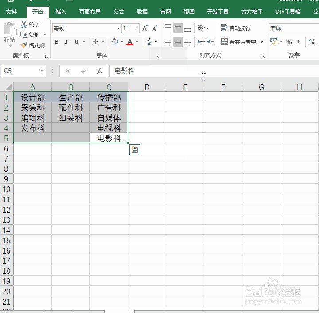Select column D header

point(147,87)
